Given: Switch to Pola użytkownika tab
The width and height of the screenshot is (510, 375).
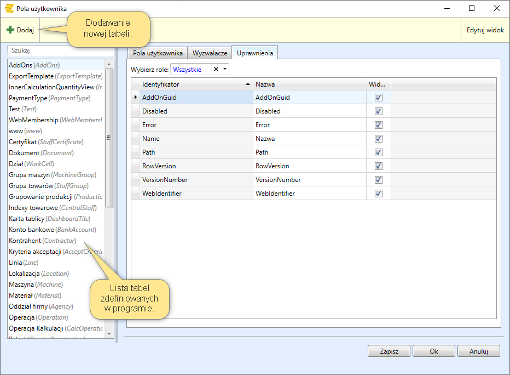Looking at the screenshot, I should click(158, 53).
